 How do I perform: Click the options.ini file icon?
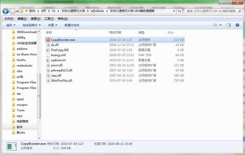click(48, 60)
